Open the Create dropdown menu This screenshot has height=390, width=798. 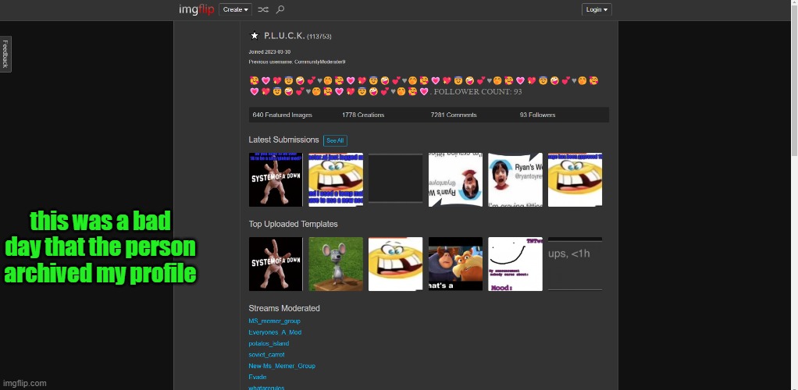[235, 9]
